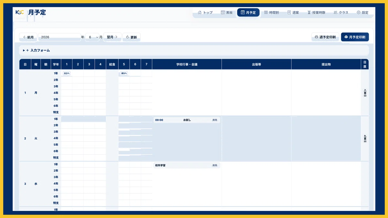This screenshot has height=218, width=388.
Task: Click the 八重山 duty cell
Action: coord(365,93)
